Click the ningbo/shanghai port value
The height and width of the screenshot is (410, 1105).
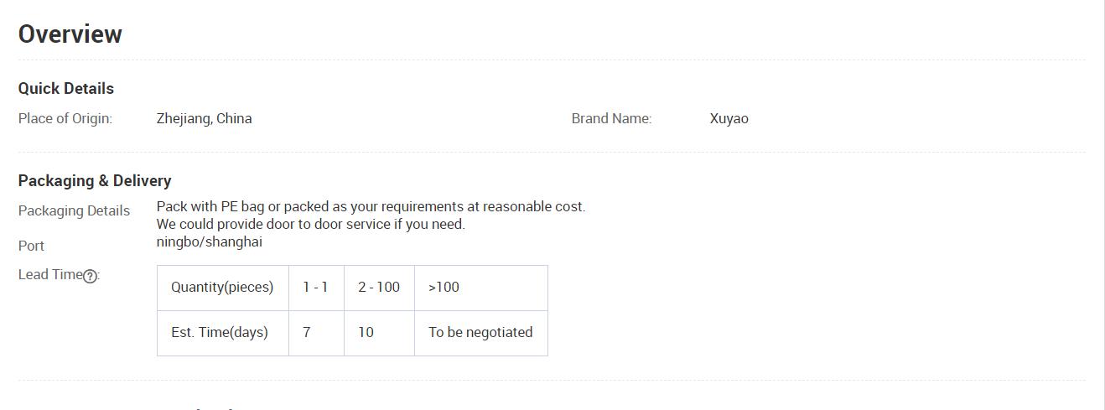pos(209,241)
